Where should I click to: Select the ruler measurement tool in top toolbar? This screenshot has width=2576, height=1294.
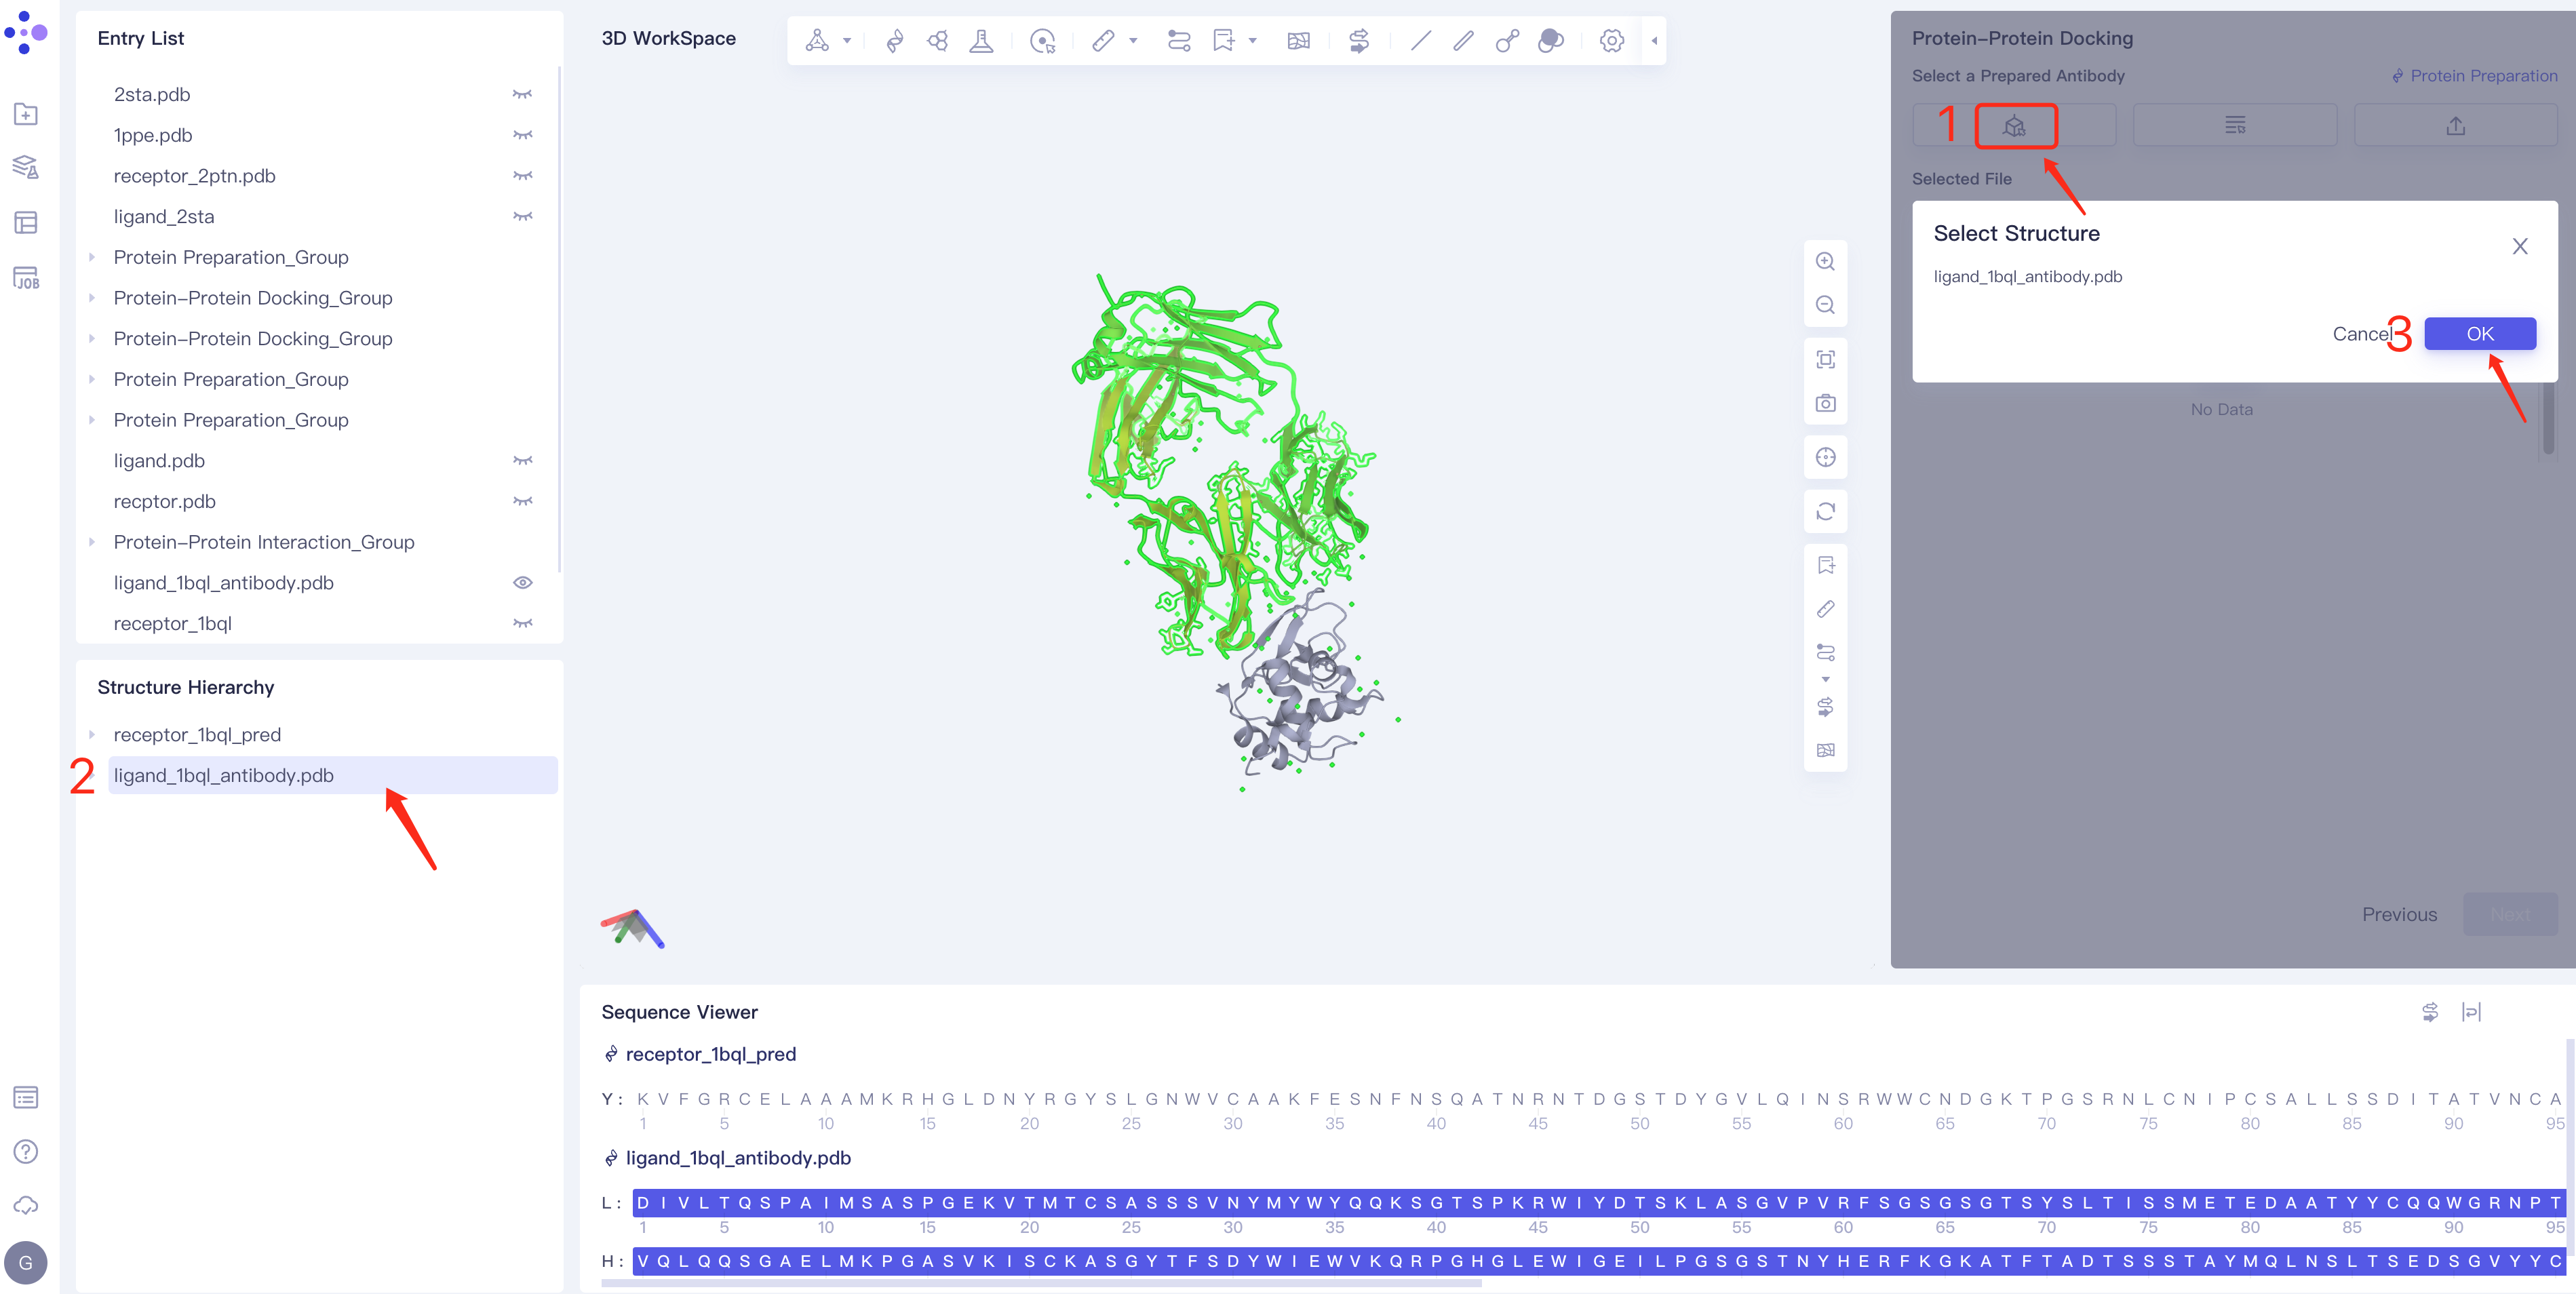[x=1103, y=40]
